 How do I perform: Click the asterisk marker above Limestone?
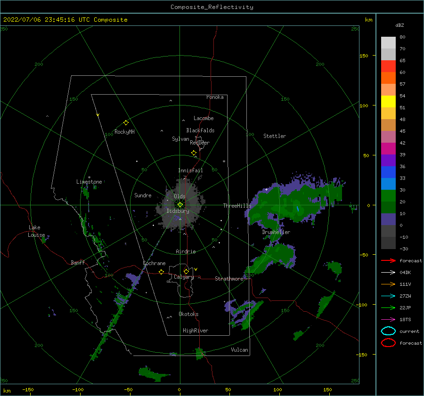point(89,178)
